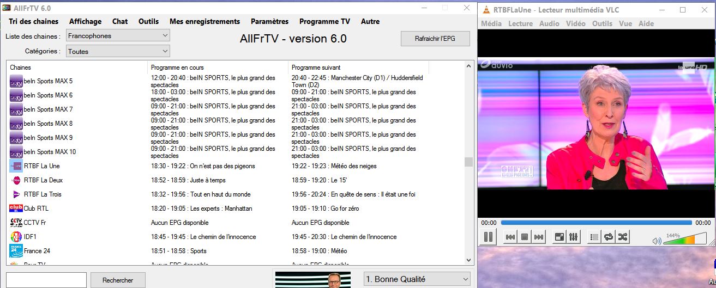Select the beIn Sports MAX 6 channel logo
This screenshot has width=716, height=288.
pyautogui.click(x=16, y=95)
